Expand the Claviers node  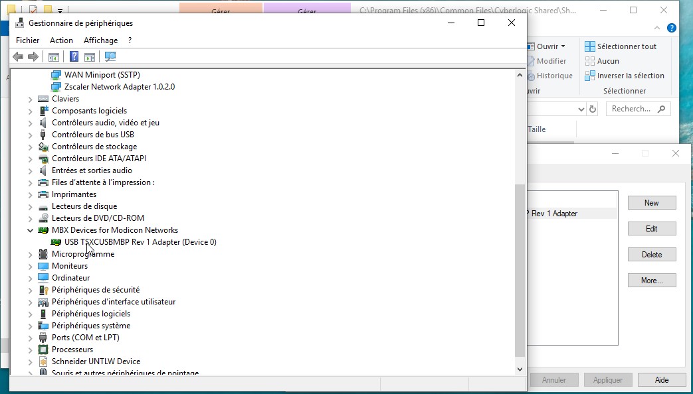(x=30, y=99)
